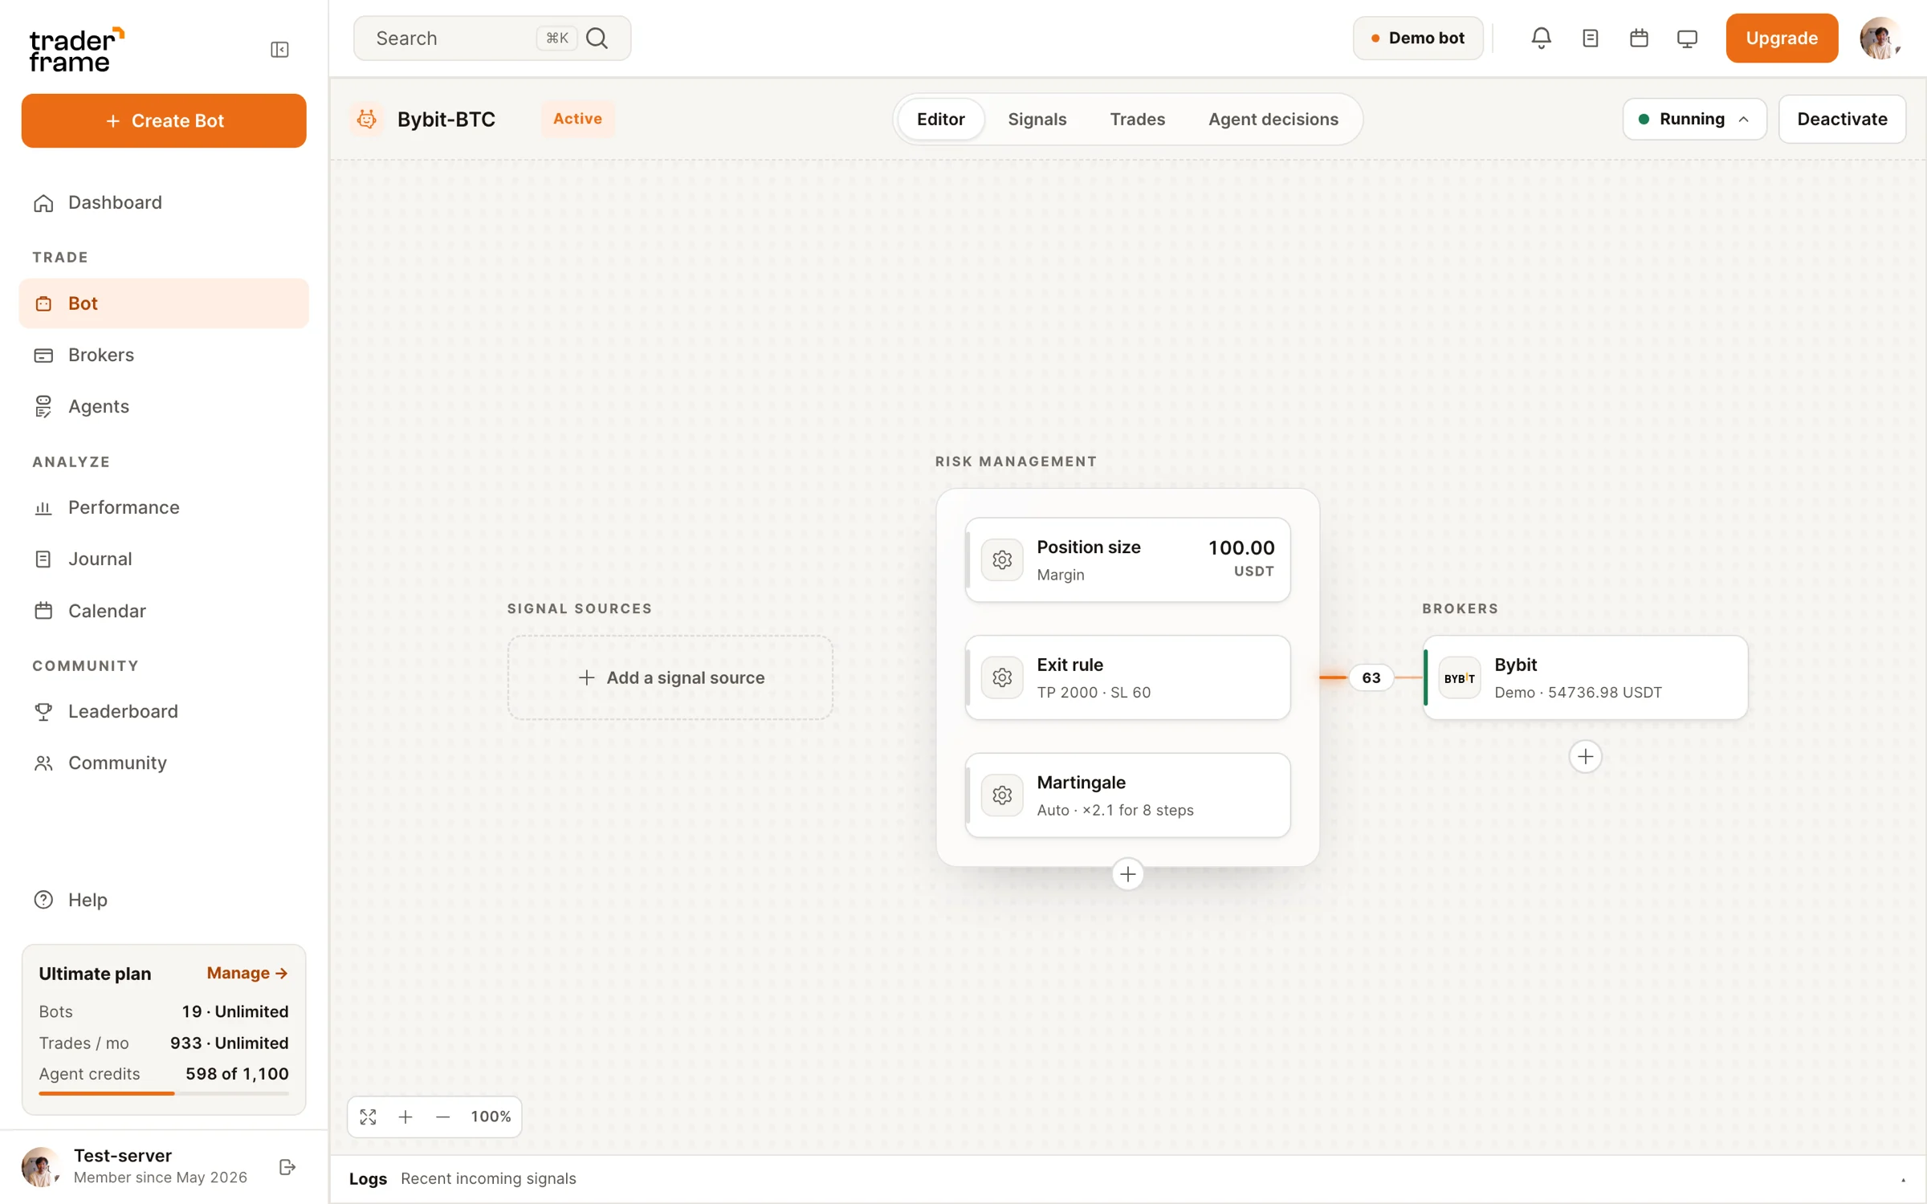
Task: Switch to the Trades tab
Action: click(x=1137, y=119)
